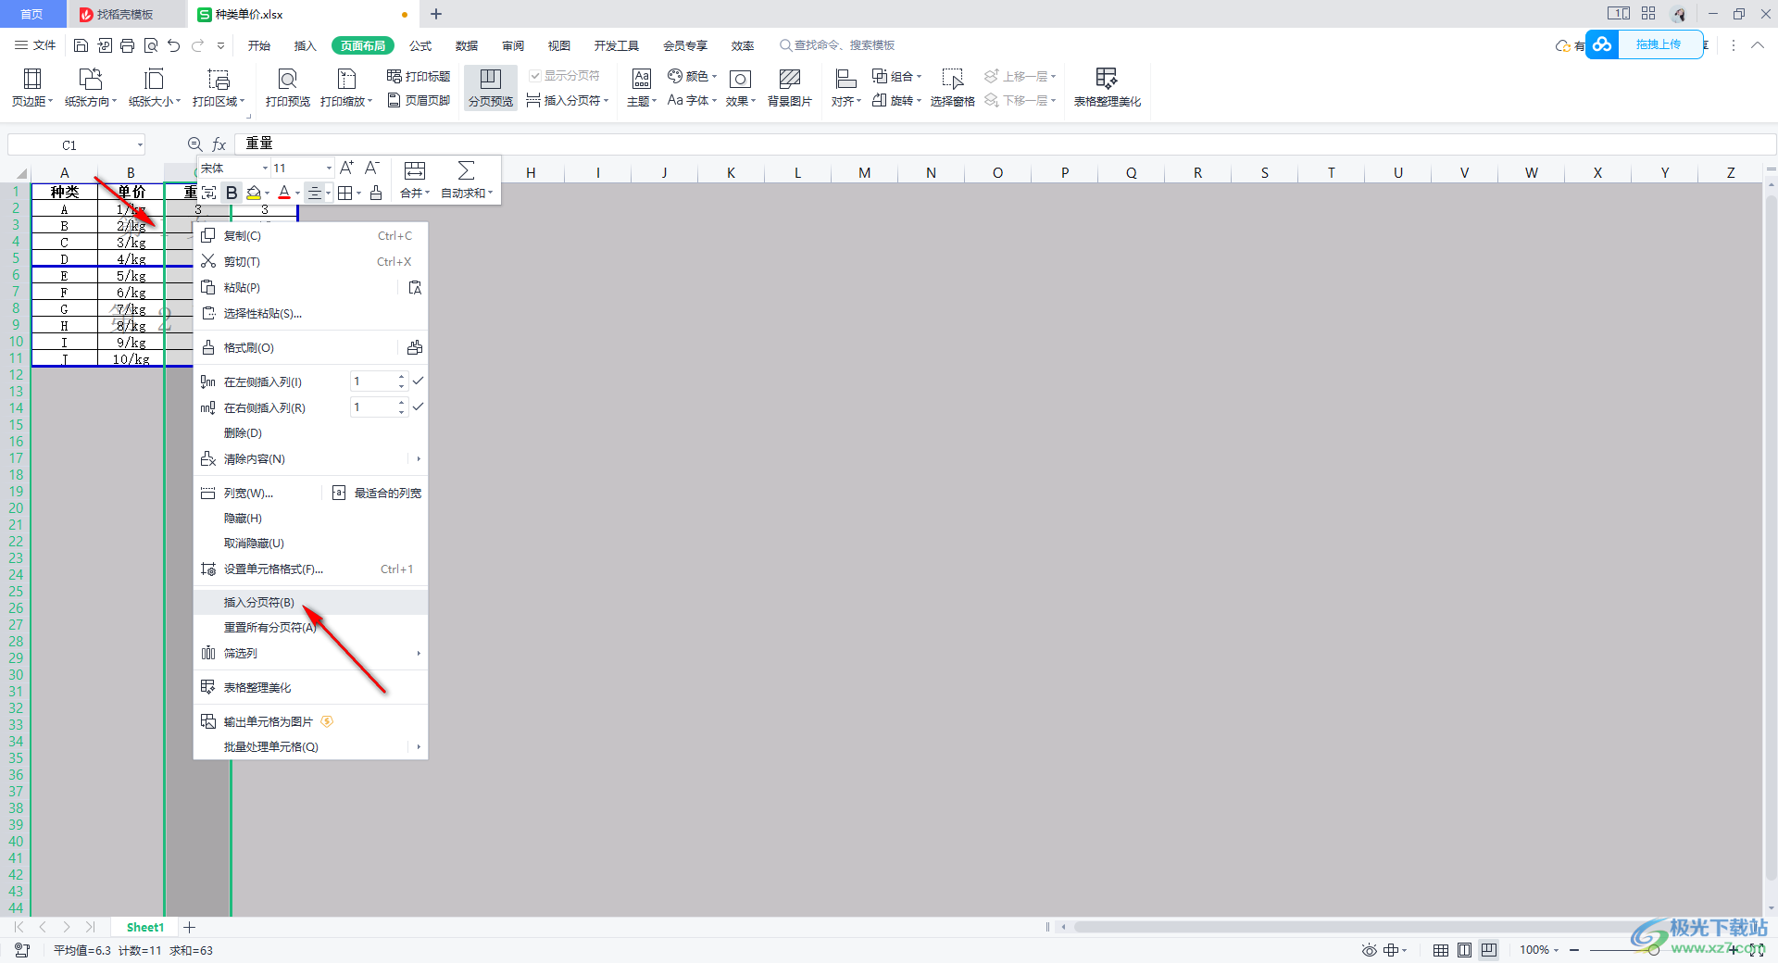Viewport: 1778px width, 963px height.
Task: Click the 打印标题 print titles button
Action: click(419, 76)
